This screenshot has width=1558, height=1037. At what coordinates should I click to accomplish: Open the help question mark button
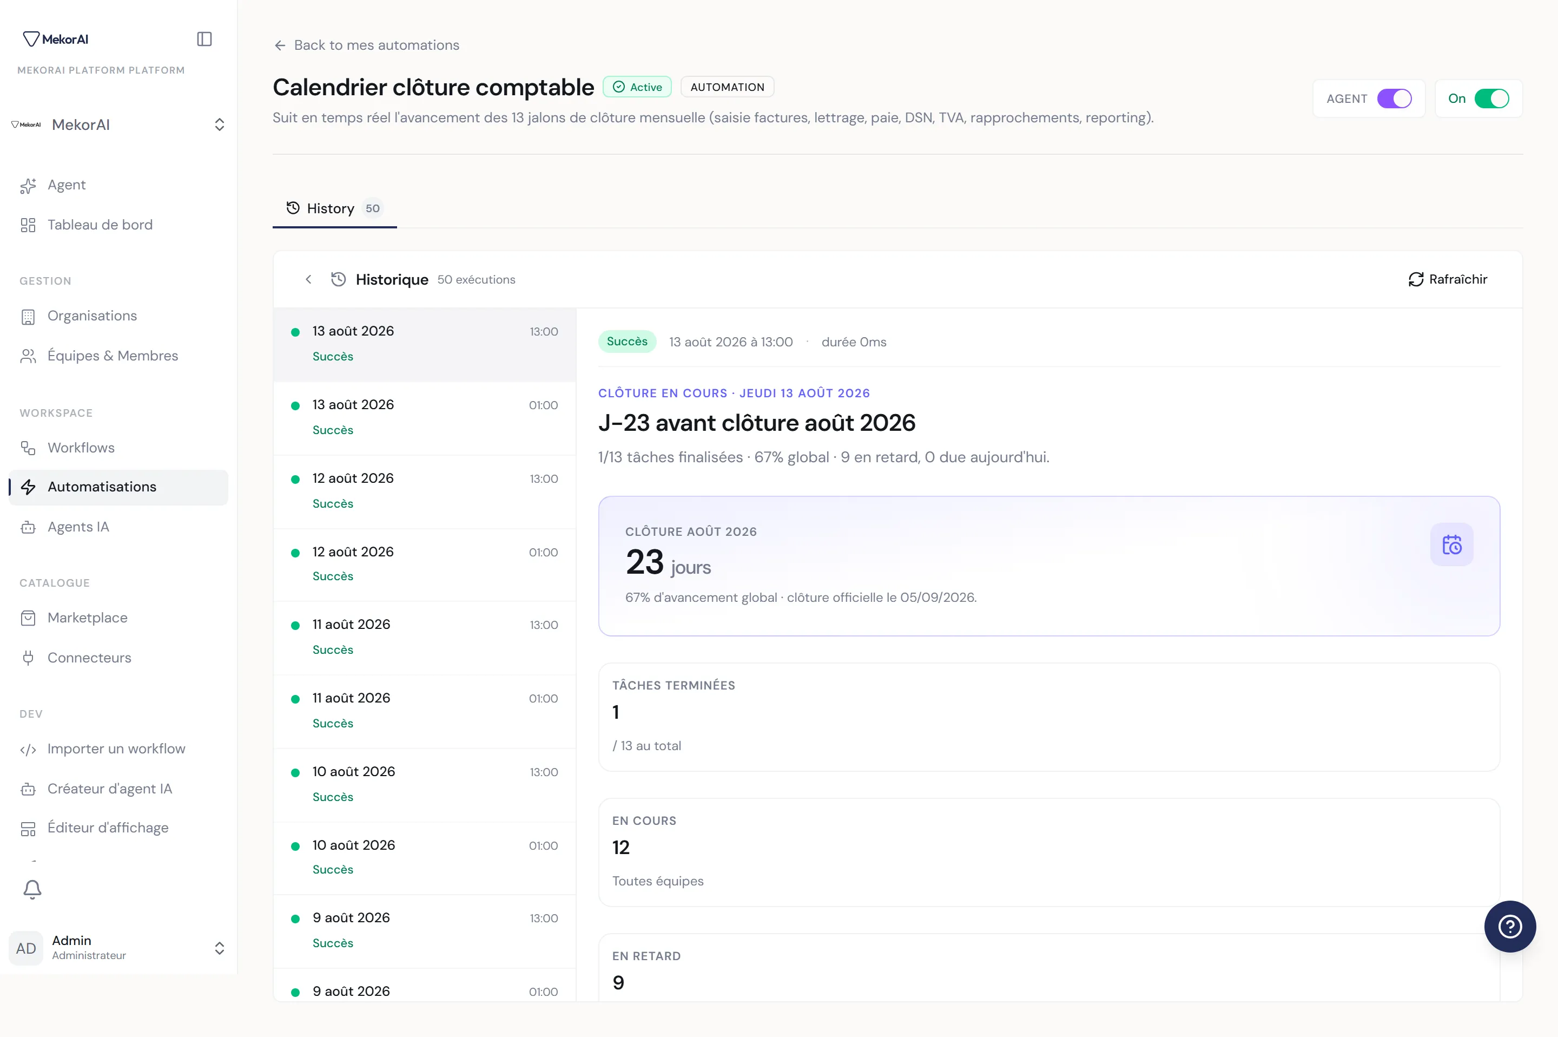(x=1510, y=927)
